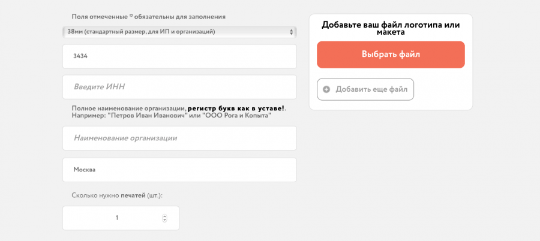
Task: Focus the field containing 3434
Action: click(x=179, y=56)
